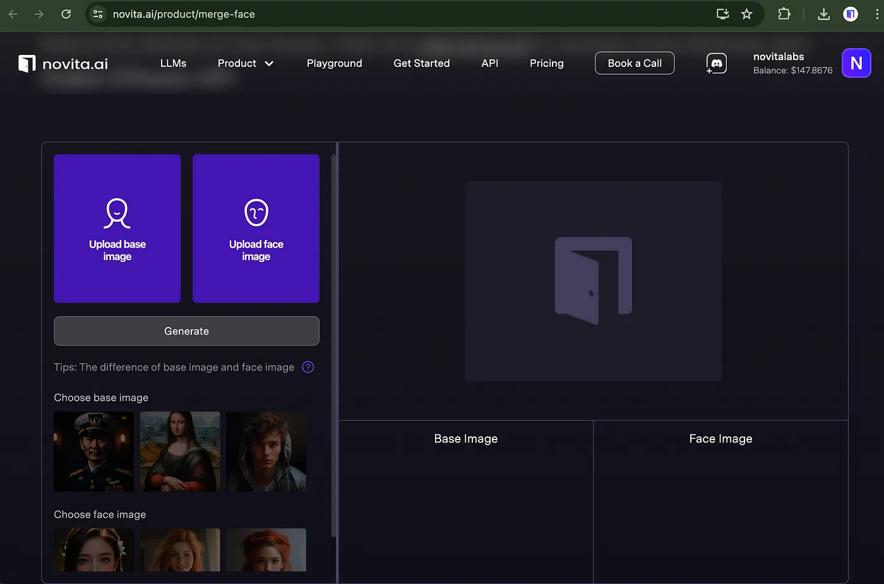The height and width of the screenshot is (584, 884).
Task: Click Upload base image tile
Action: 117,229
